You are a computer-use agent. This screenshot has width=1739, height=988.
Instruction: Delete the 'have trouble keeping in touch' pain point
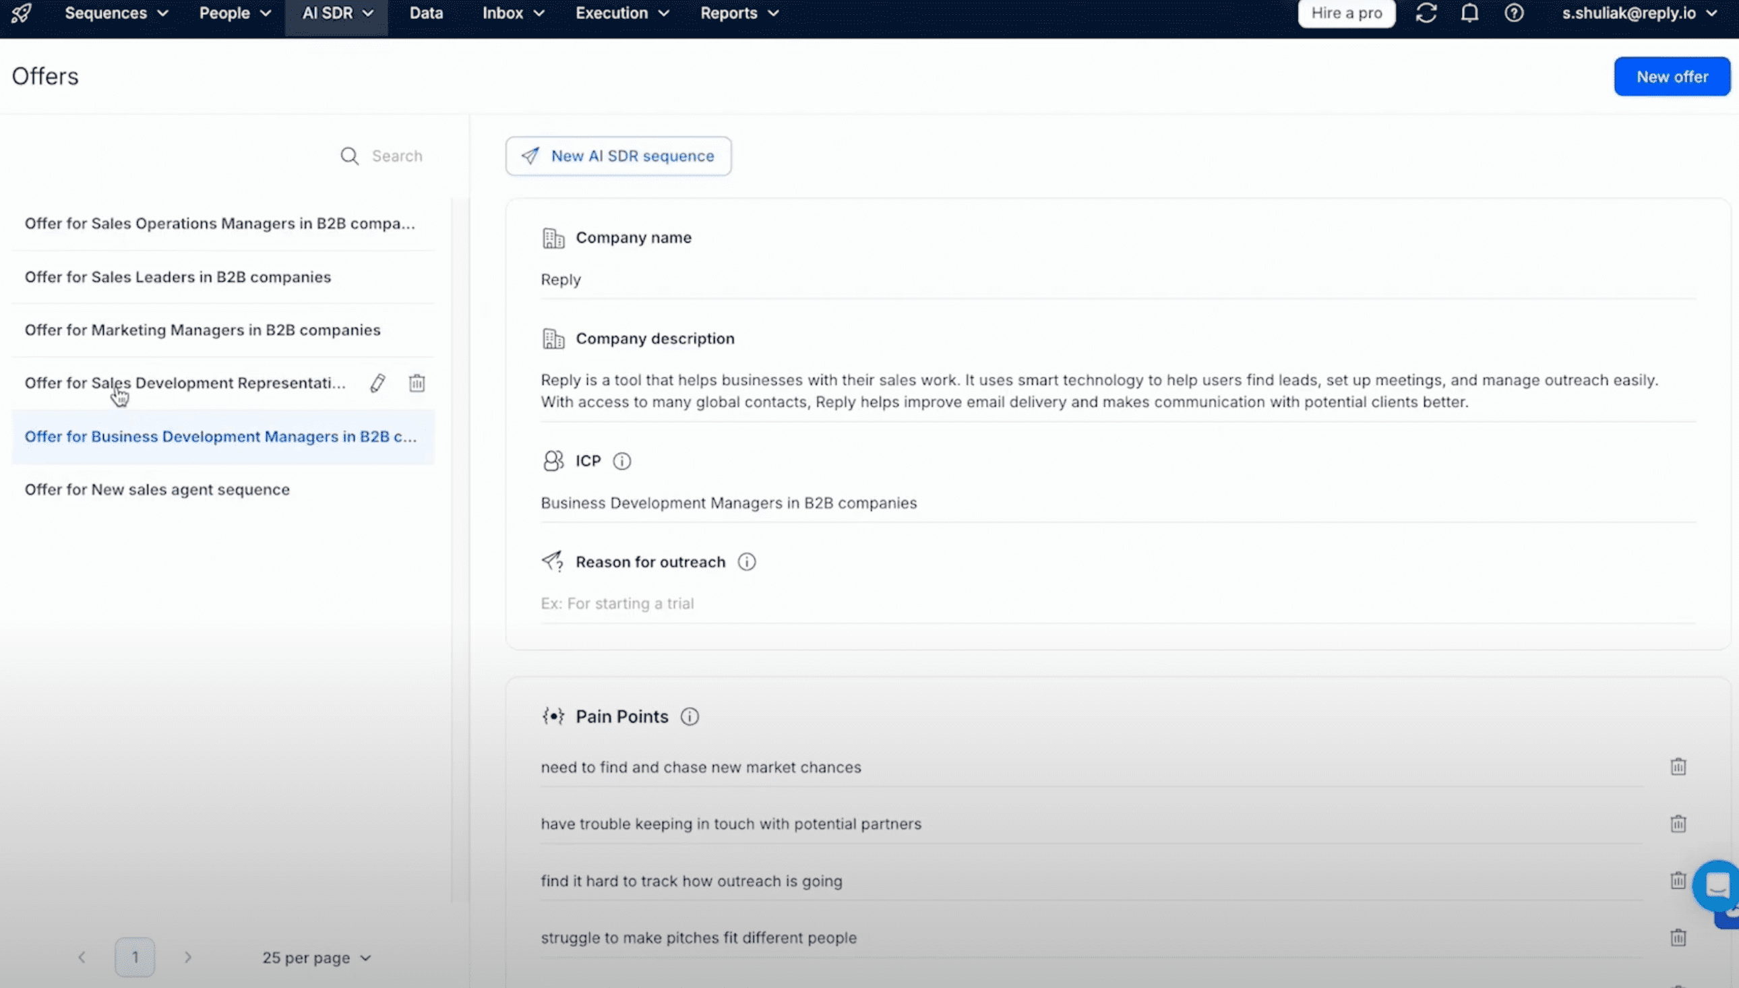[x=1678, y=824]
